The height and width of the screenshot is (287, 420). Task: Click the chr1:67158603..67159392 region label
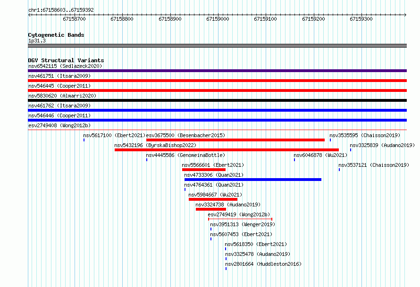(61, 10)
